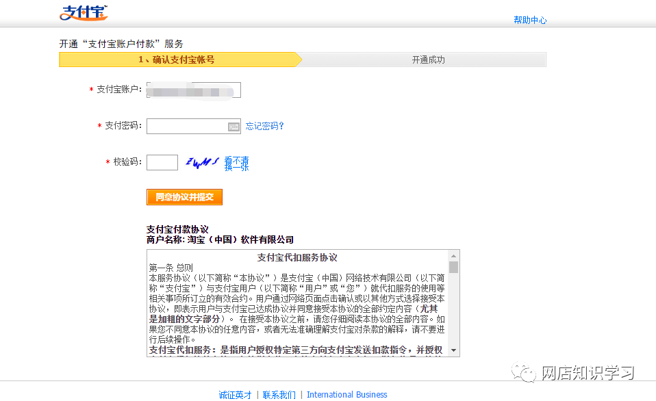
Task: Click 看不清换一张 to change captcha
Action: (x=236, y=164)
